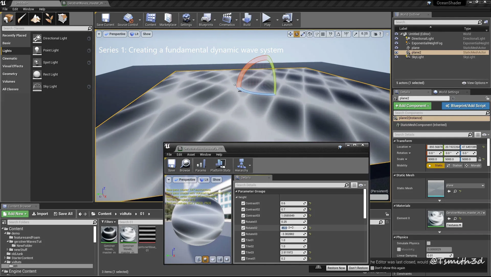Viewport: 491px width, 277px height.
Task: Click the Asset menu in material editor
Action: click(x=191, y=155)
